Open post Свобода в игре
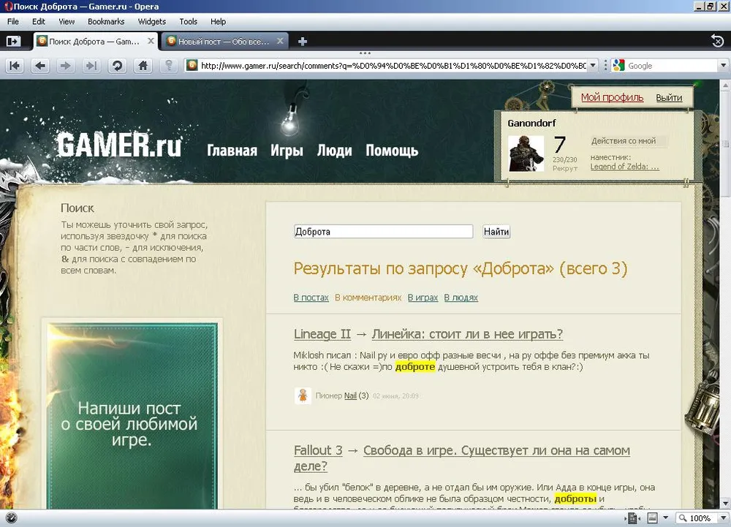The width and height of the screenshot is (731, 527). 461,458
